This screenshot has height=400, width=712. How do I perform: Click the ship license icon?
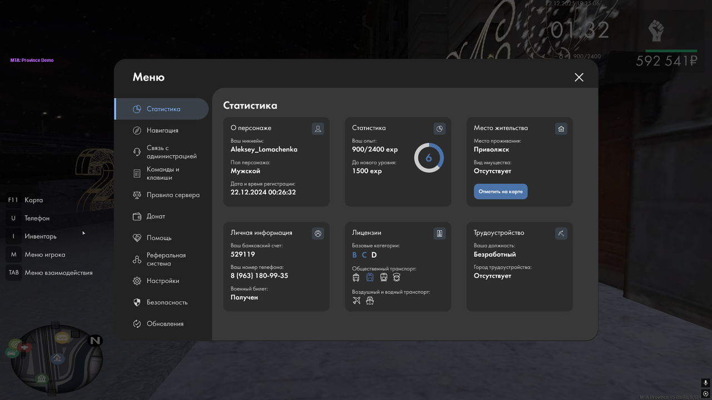pos(370,301)
